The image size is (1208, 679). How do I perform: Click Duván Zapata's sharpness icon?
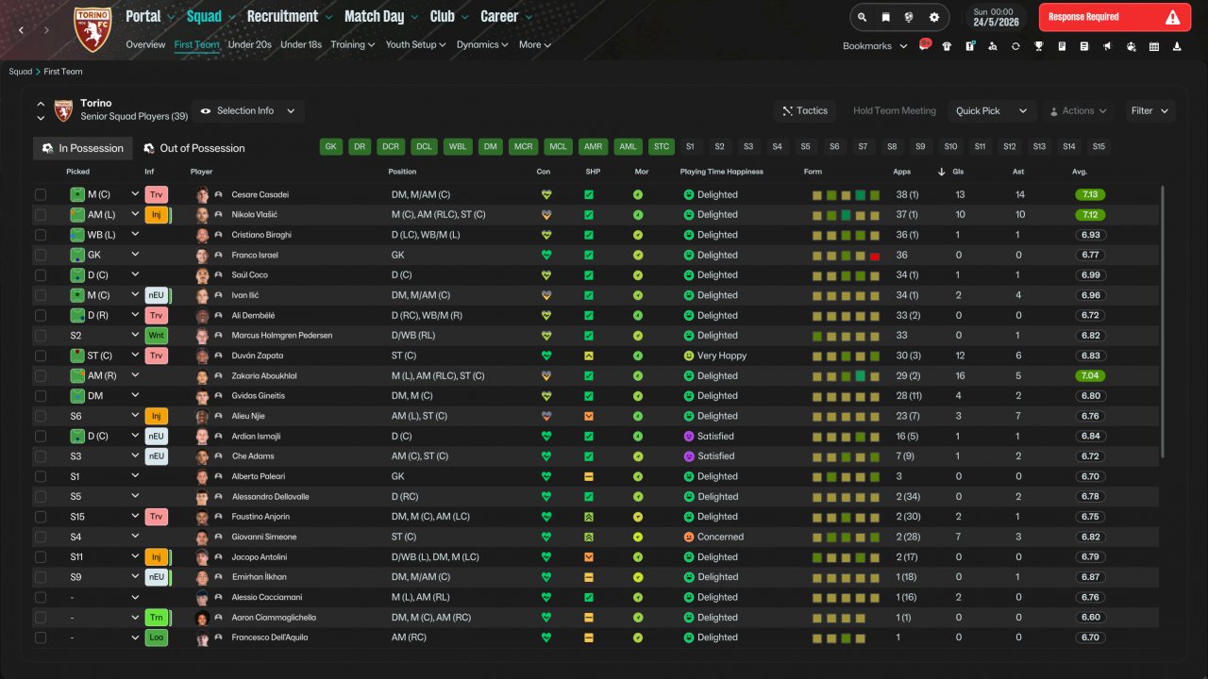click(589, 356)
